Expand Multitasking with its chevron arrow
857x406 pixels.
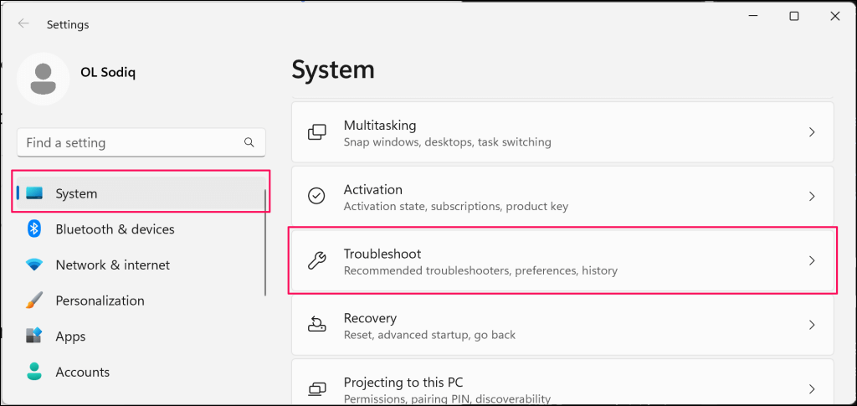point(811,132)
